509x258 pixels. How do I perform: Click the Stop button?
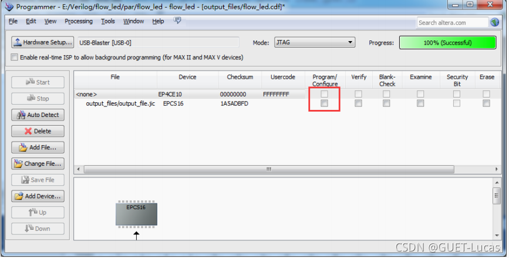click(x=38, y=99)
